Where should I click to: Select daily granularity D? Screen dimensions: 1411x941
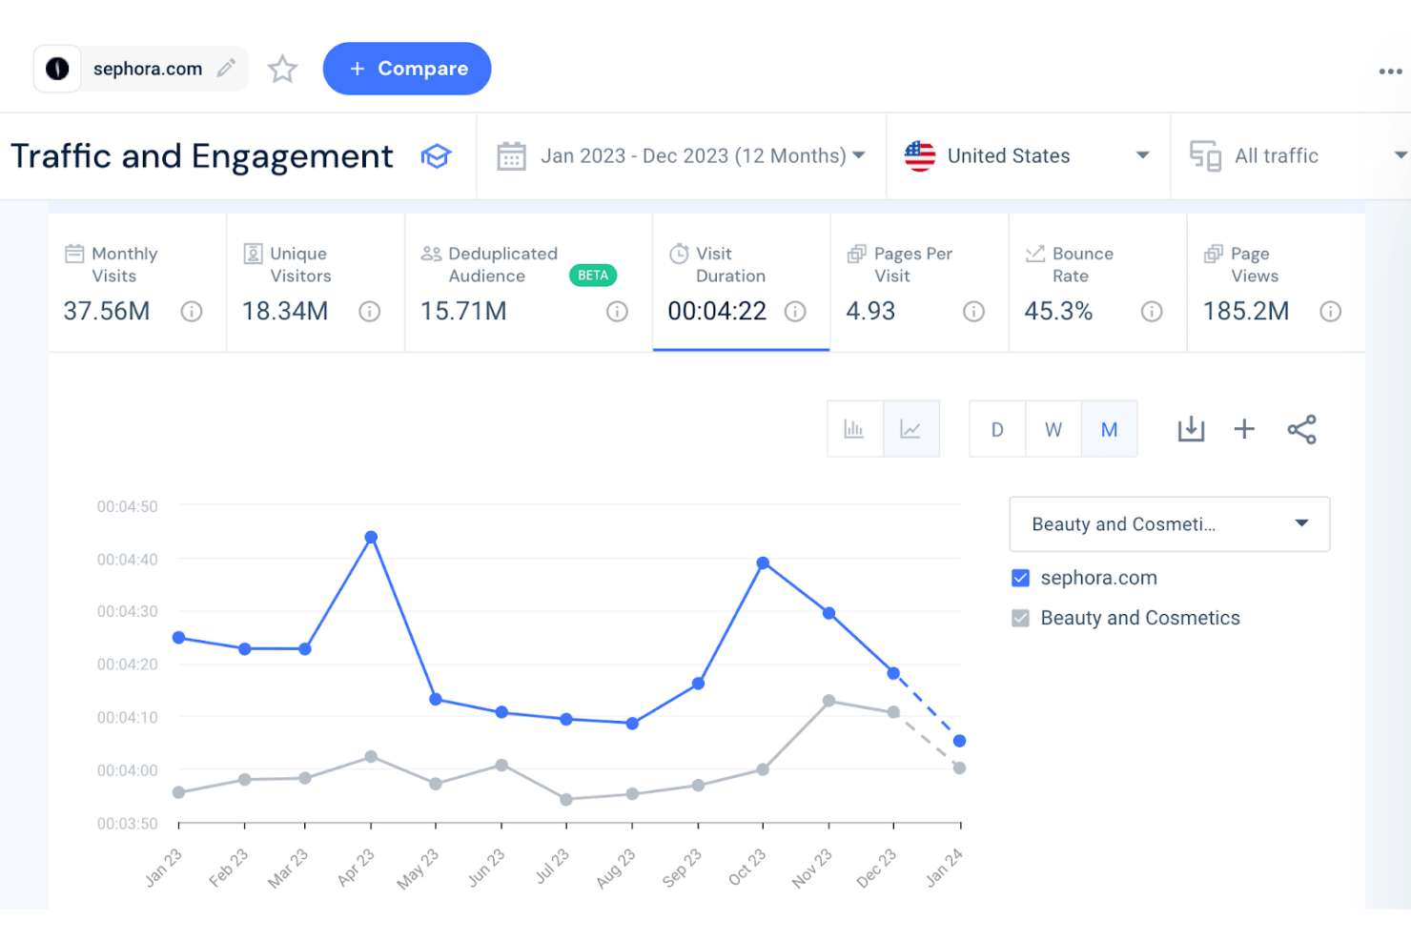pos(997,429)
